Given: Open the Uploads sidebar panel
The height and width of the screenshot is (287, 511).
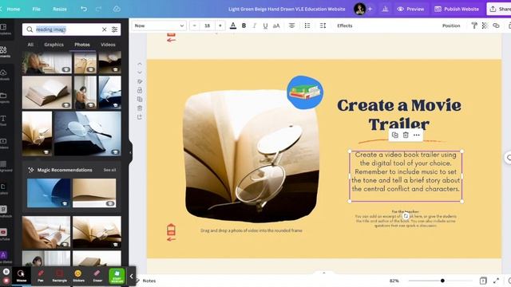Looking at the screenshot, I should (x=4, y=74).
